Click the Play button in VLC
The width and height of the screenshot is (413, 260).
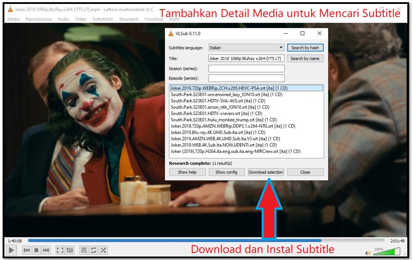pos(11,250)
